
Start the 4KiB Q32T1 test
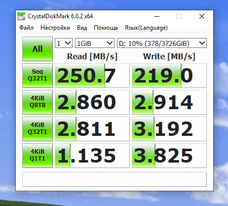point(38,129)
